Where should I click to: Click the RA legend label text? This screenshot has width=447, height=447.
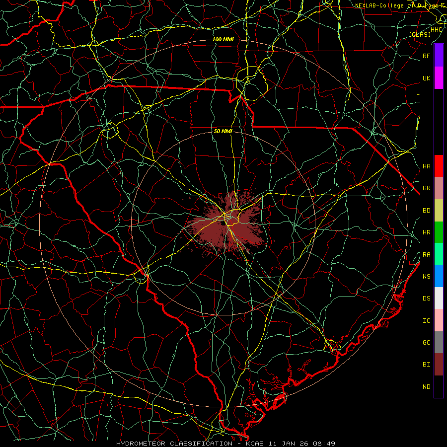426,255
